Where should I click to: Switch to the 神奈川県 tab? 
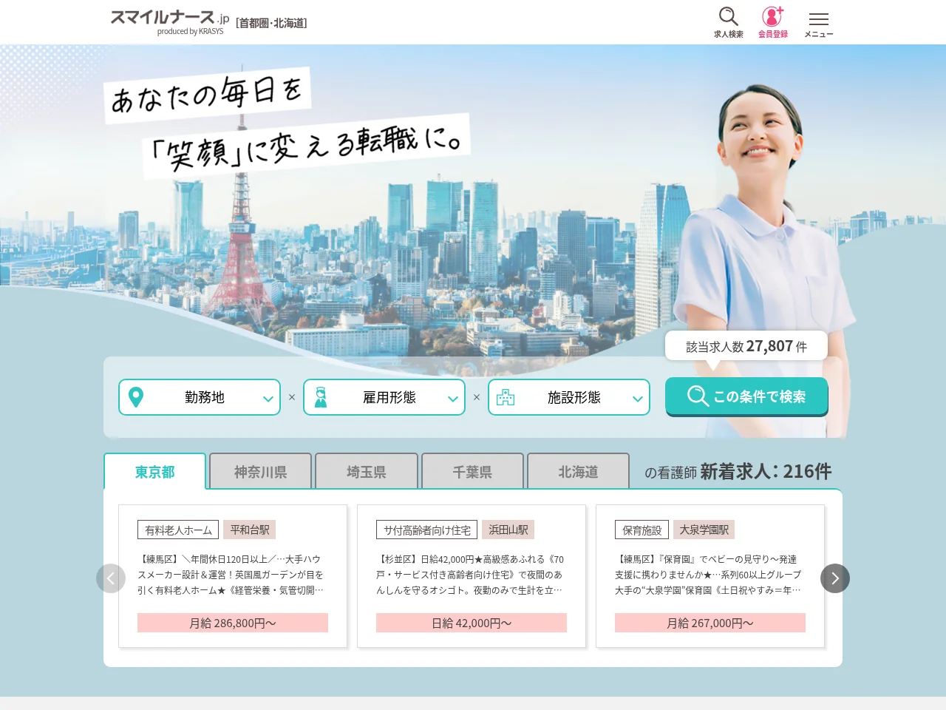(260, 471)
